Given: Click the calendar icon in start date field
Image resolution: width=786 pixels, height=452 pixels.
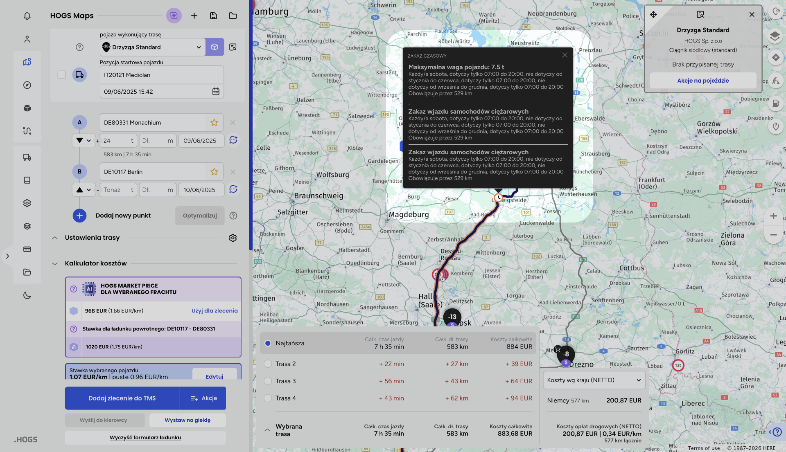Looking at the screenshot, I should tap(216, 92).
